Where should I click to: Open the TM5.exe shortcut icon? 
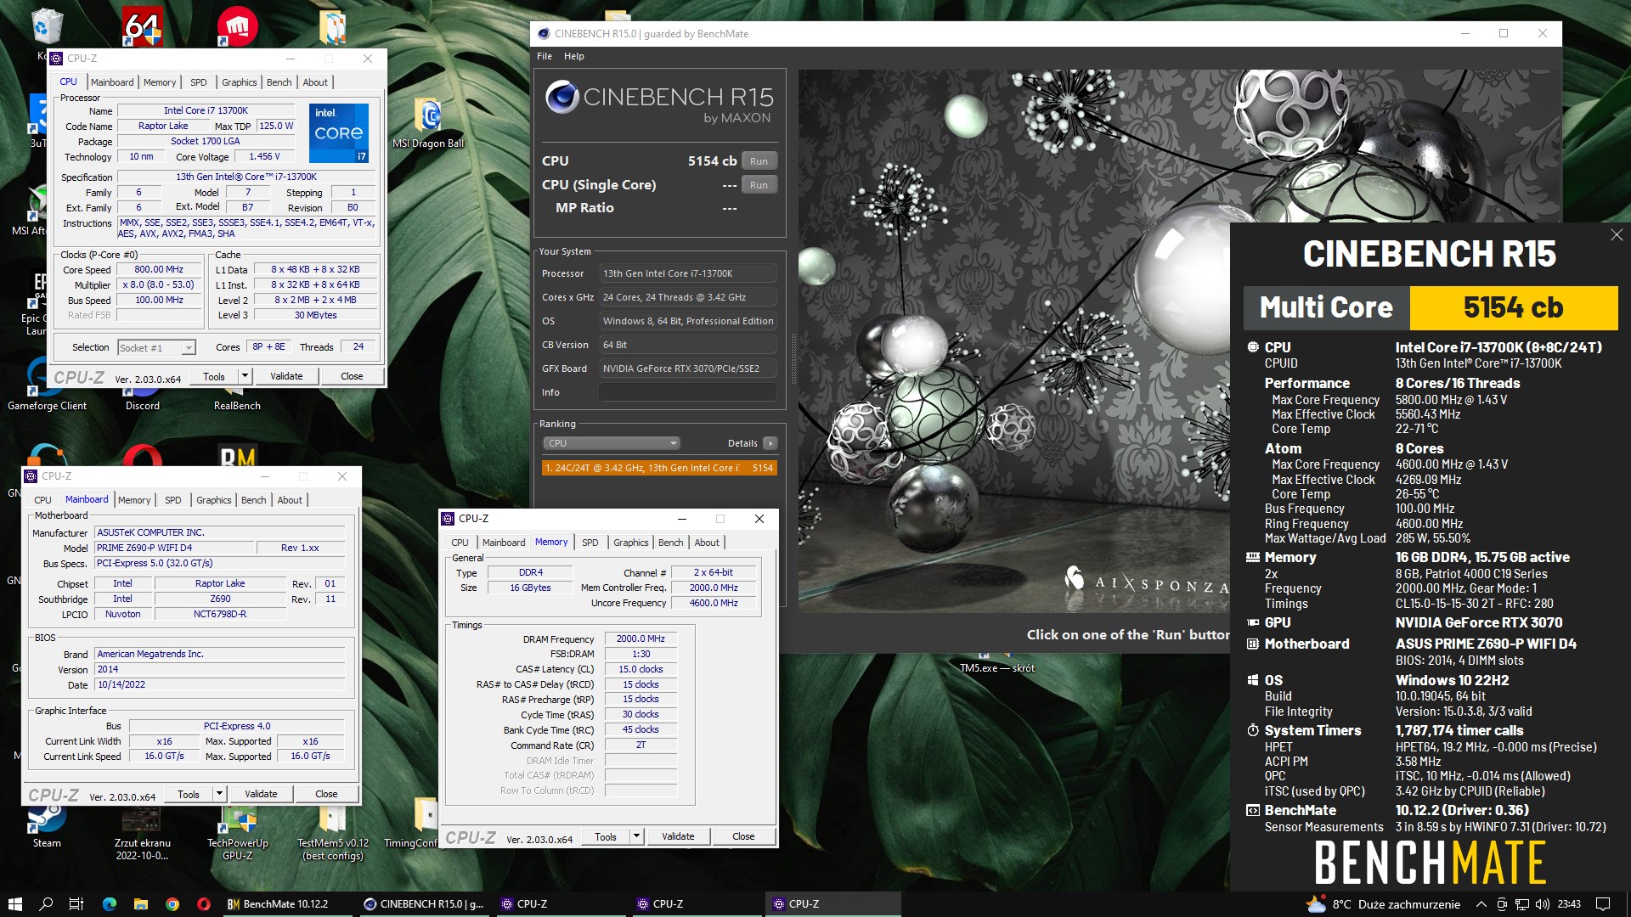pos(996,663)
